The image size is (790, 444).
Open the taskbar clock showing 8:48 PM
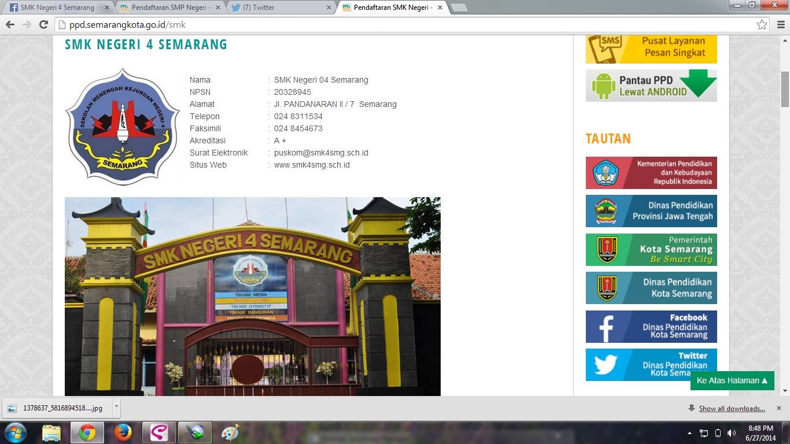point(761,433)
